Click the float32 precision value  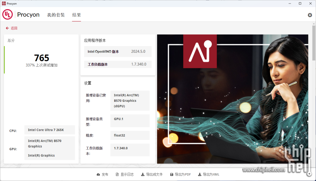tap(130, 135)
